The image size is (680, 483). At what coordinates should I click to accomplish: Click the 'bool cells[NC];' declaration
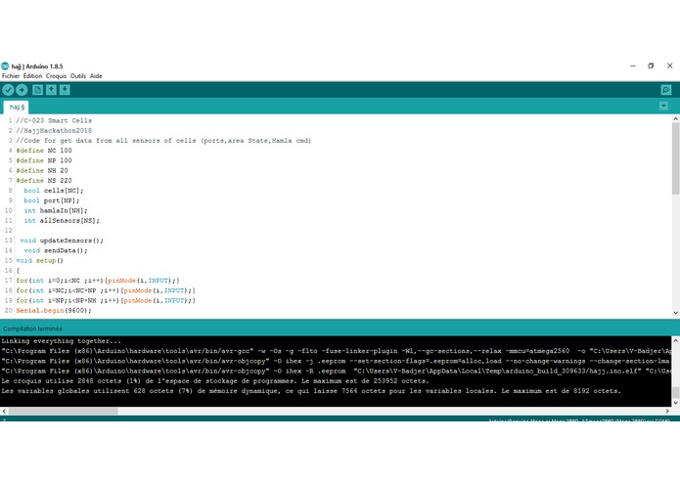point(54,190)
